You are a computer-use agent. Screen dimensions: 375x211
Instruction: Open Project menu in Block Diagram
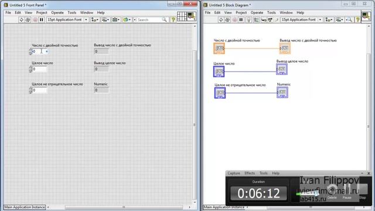[x=241, y=12]
